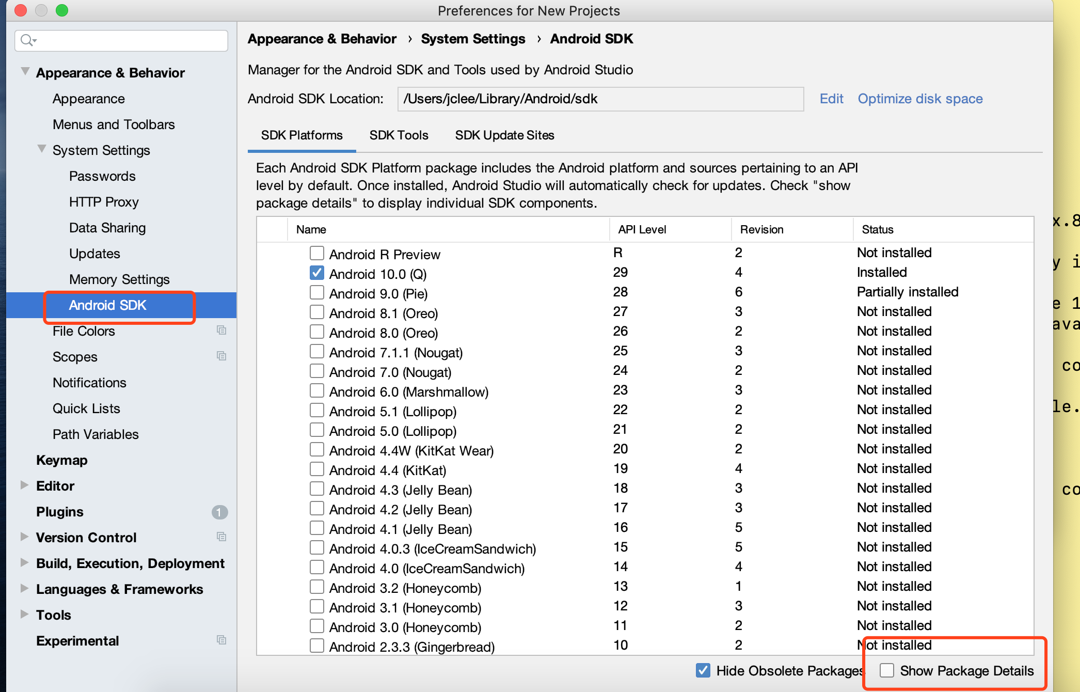1080x692 pixels.
Task: Click project-level icon next to Experimental
Action: coord(221,640)
